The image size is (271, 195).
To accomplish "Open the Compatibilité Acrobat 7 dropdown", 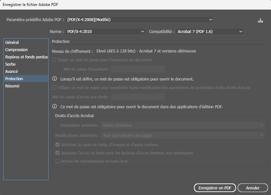I will pos(210,32).
